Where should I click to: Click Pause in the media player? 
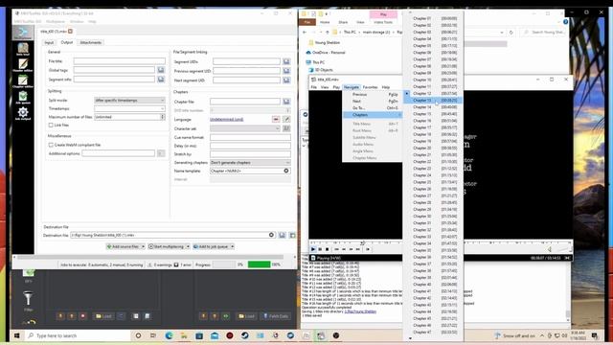tap(320, 249)
